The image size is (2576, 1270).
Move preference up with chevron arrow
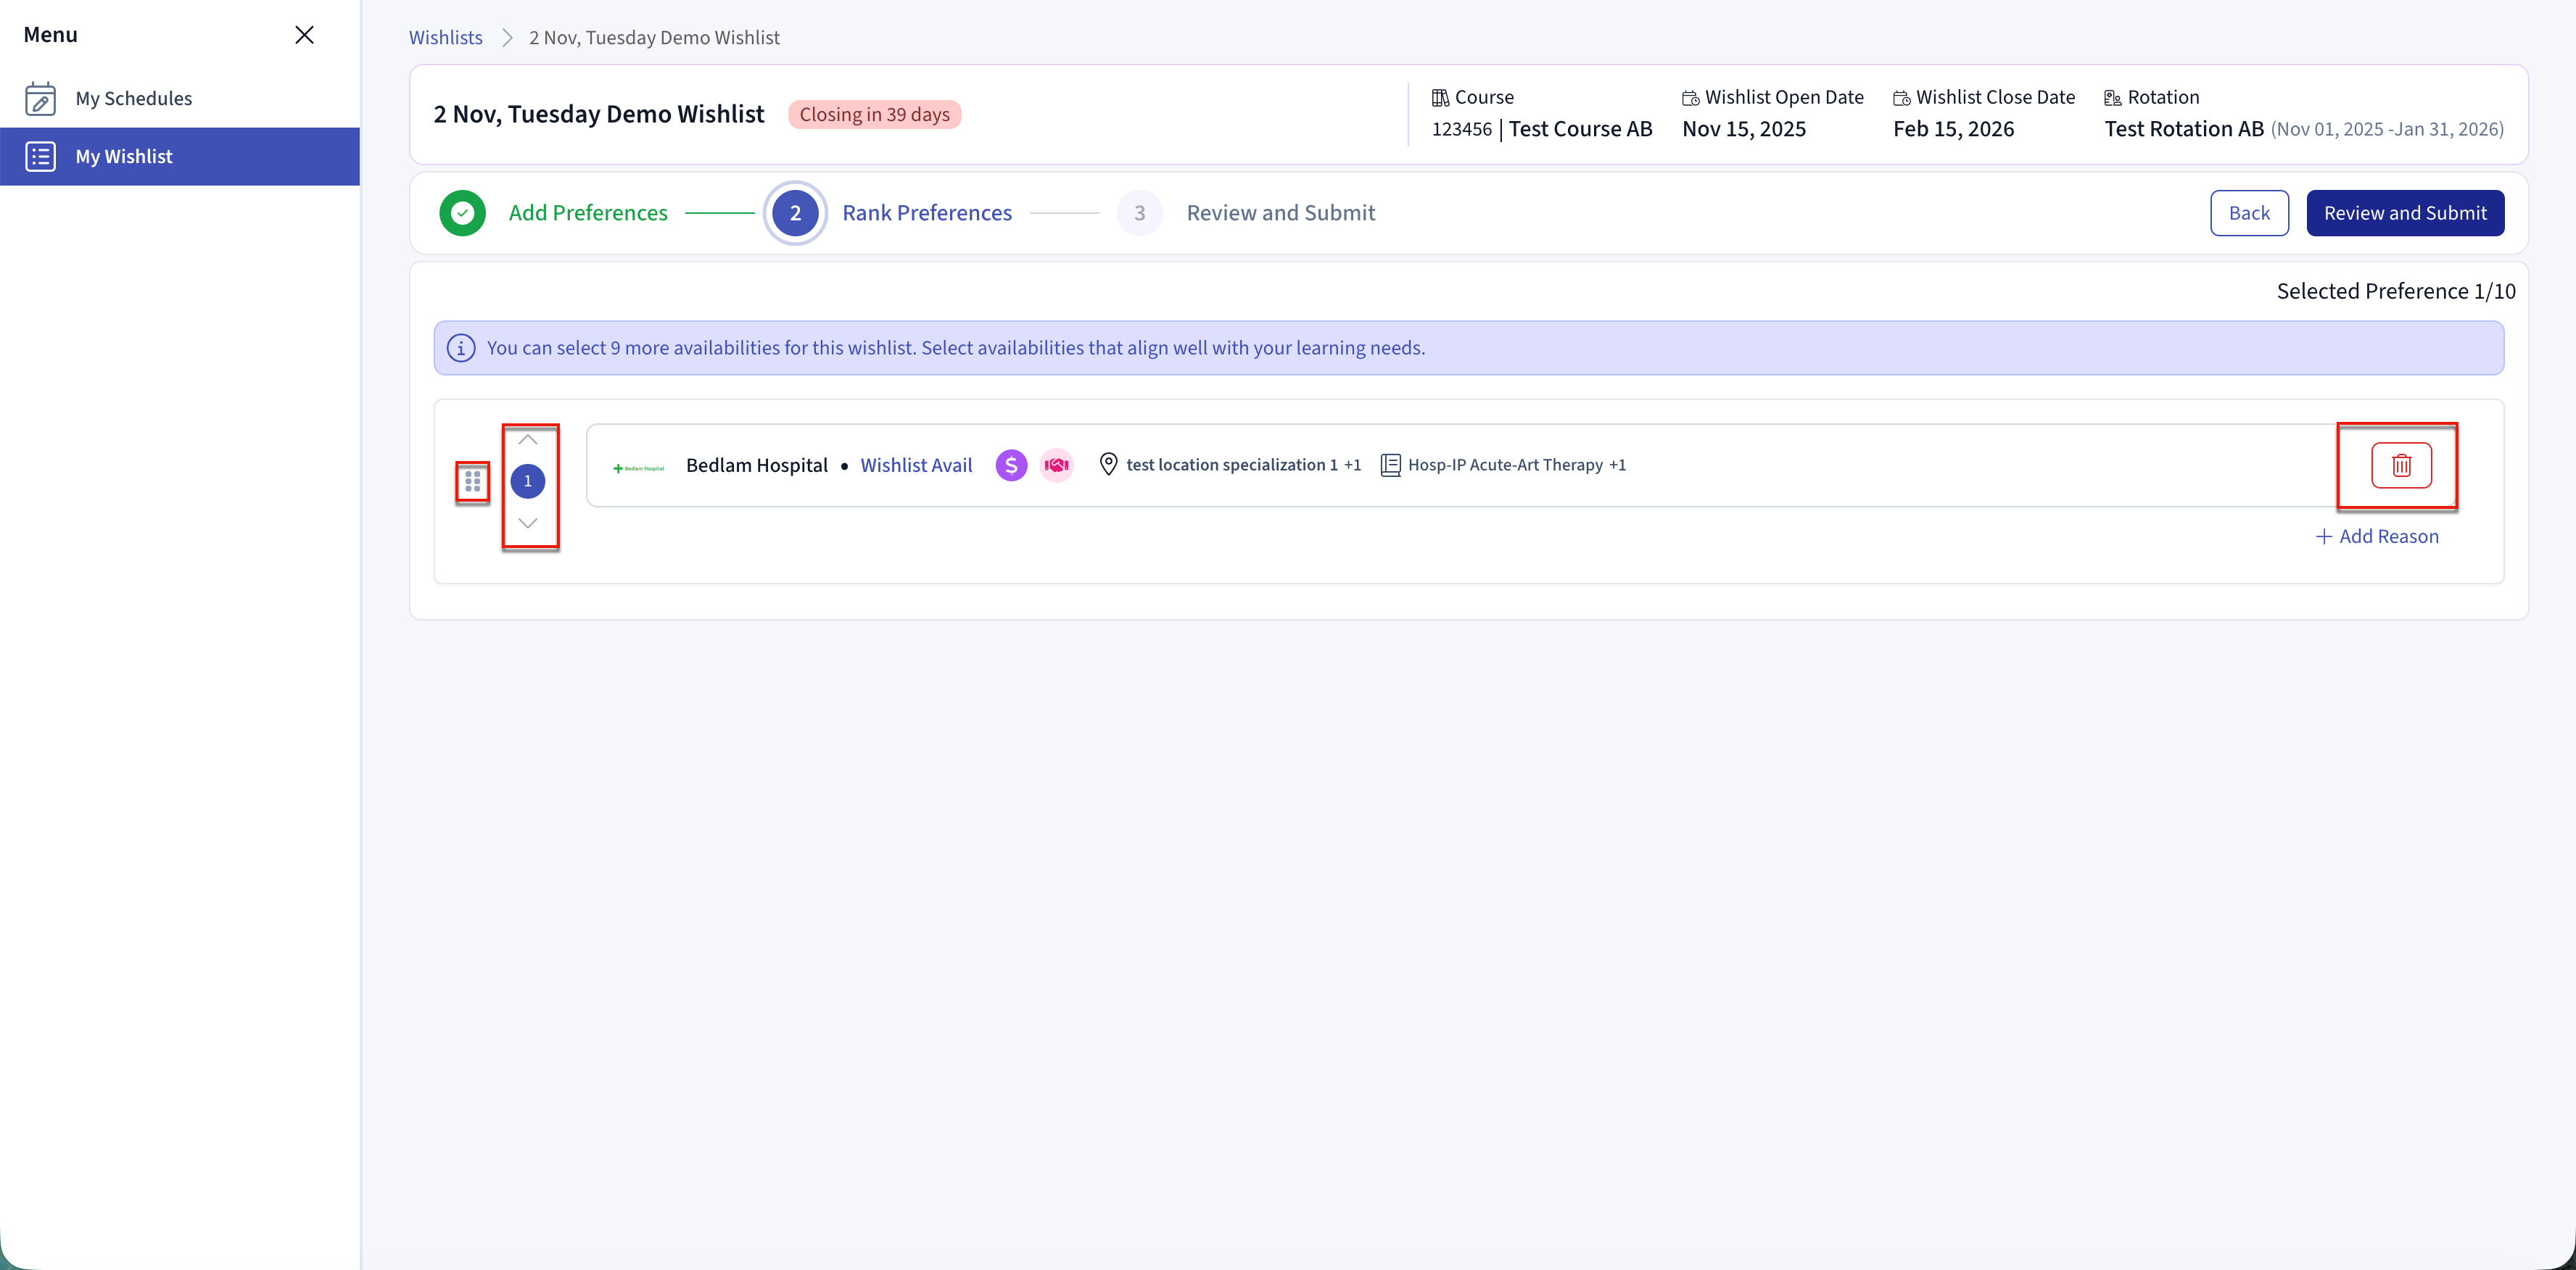coord(528,441)
